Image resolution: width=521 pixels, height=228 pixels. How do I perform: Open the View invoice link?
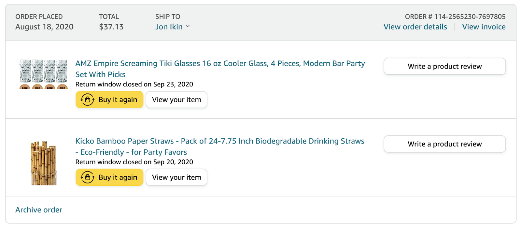tap(484, 27)
